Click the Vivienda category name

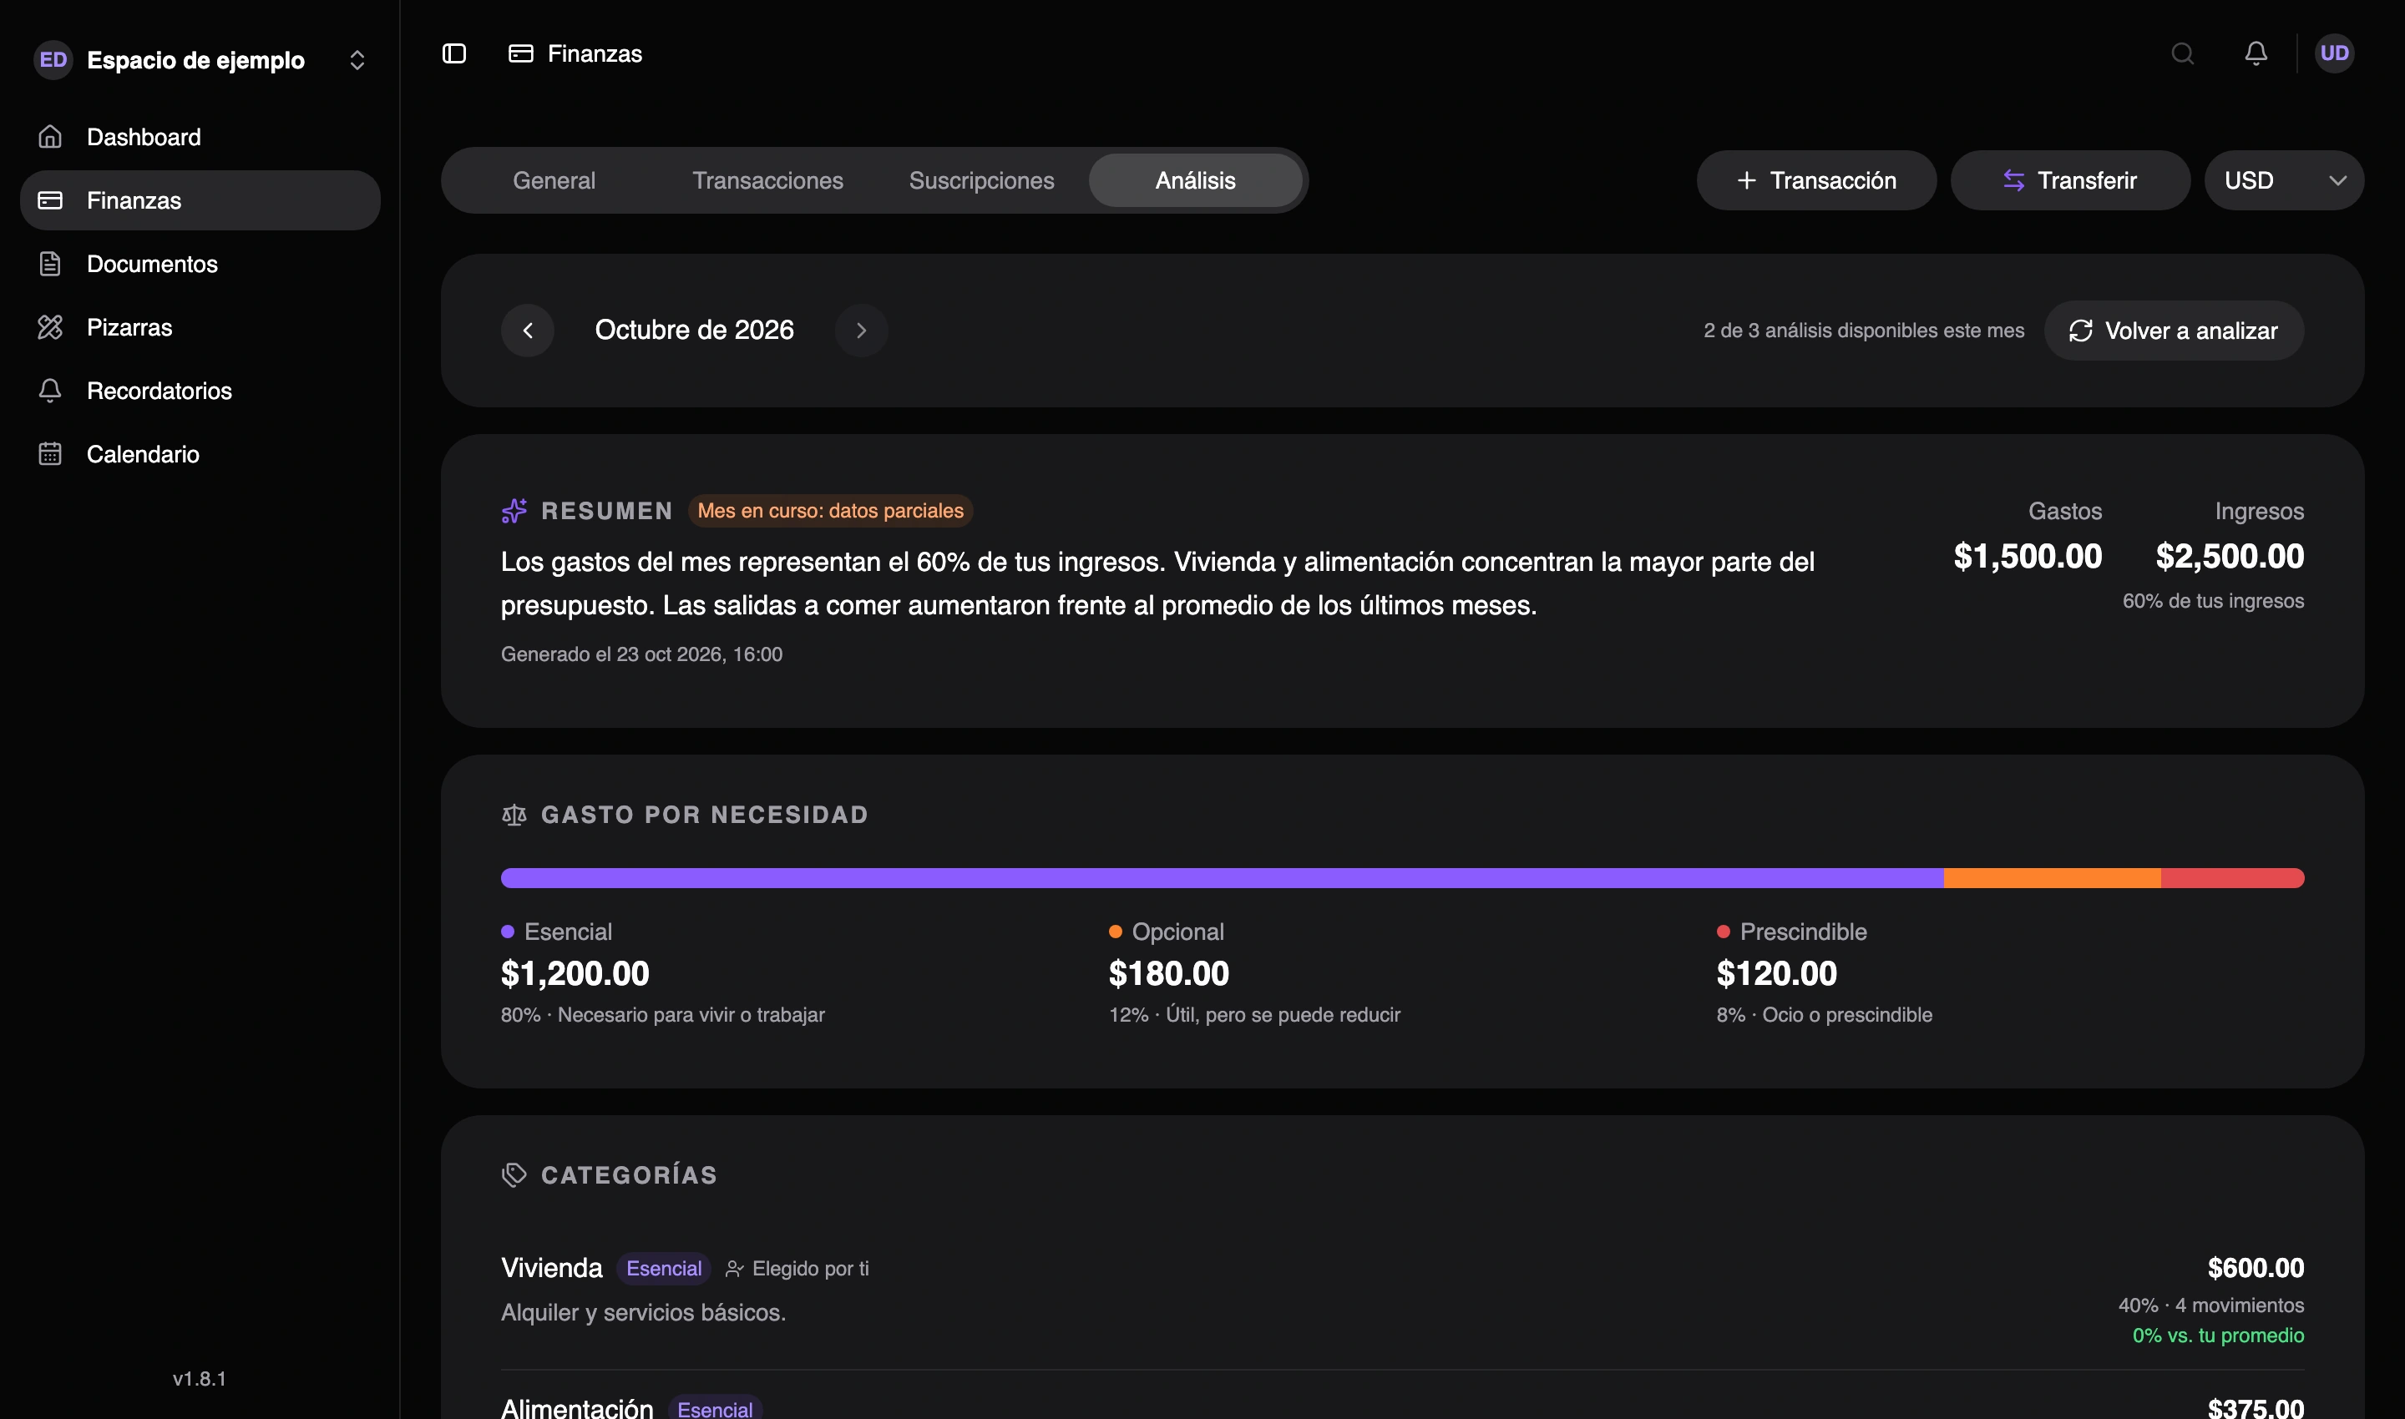coord(552,1268)
